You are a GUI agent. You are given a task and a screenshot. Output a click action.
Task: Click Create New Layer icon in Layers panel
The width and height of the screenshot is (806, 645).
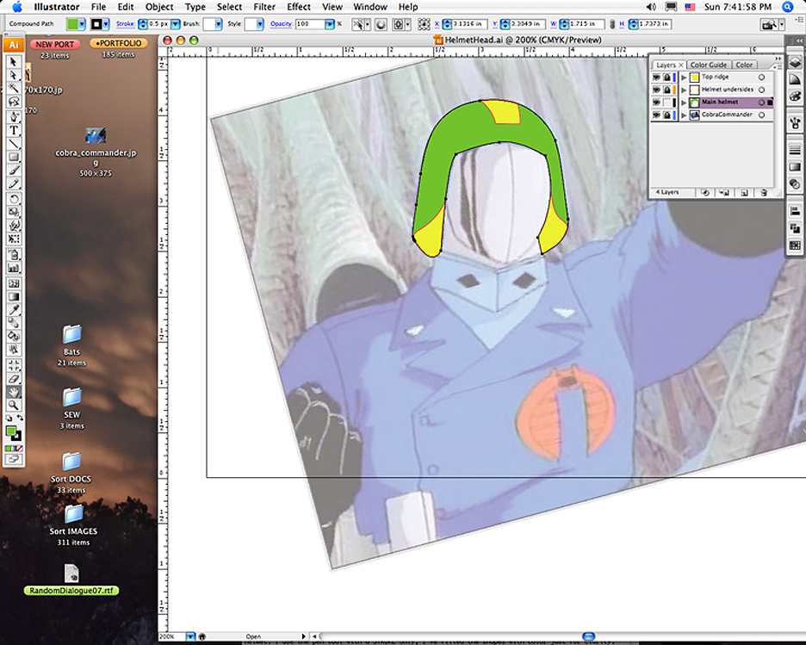coord(744,193)
